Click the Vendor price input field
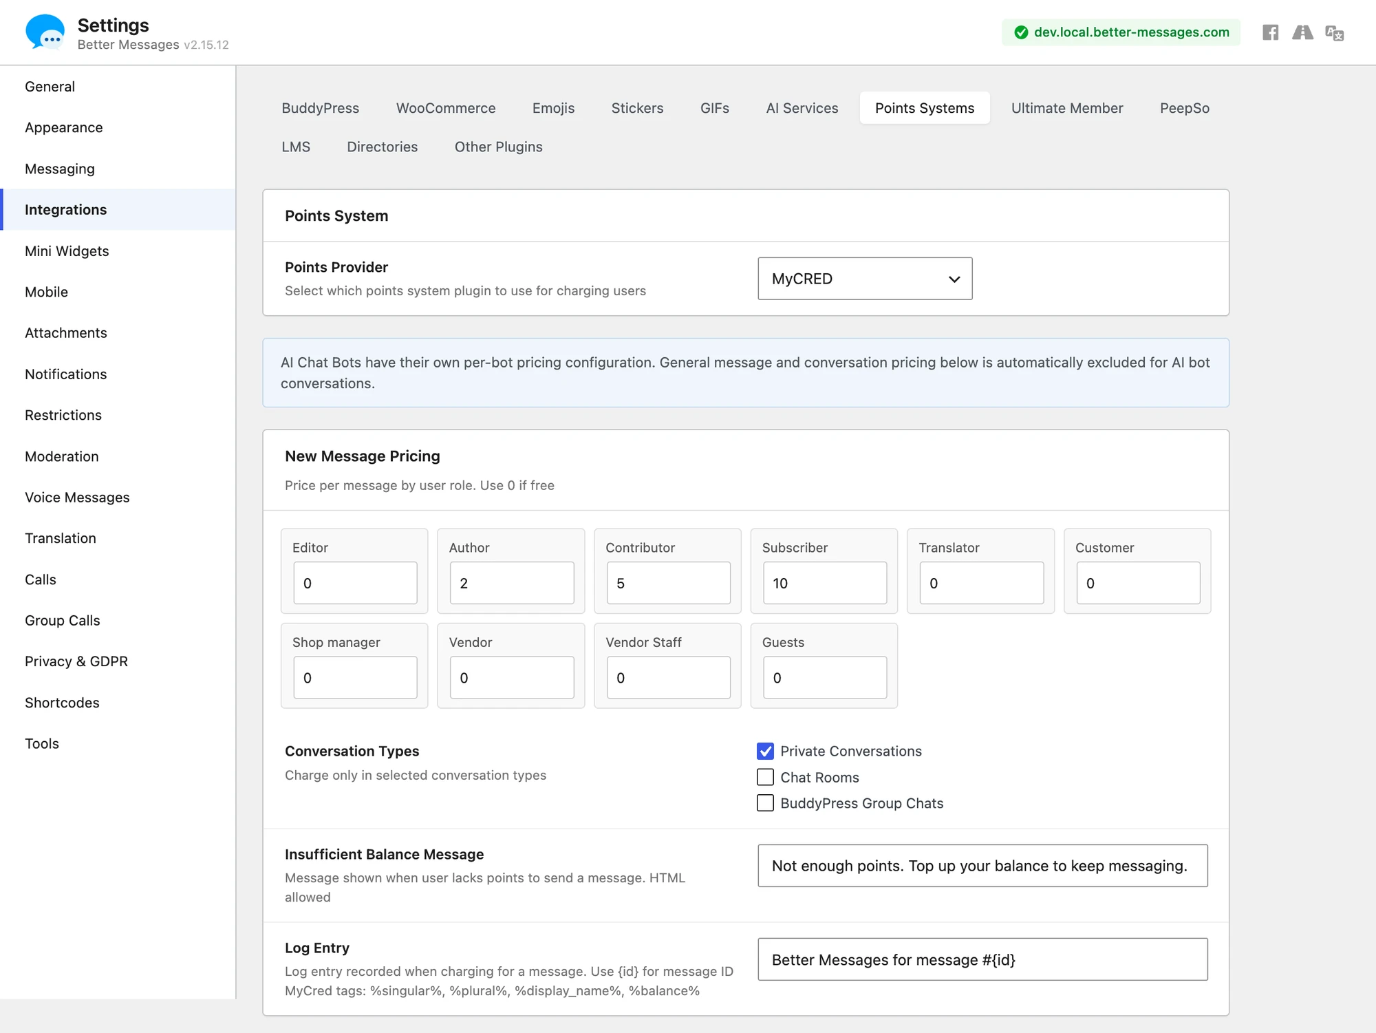 (512, 677)
